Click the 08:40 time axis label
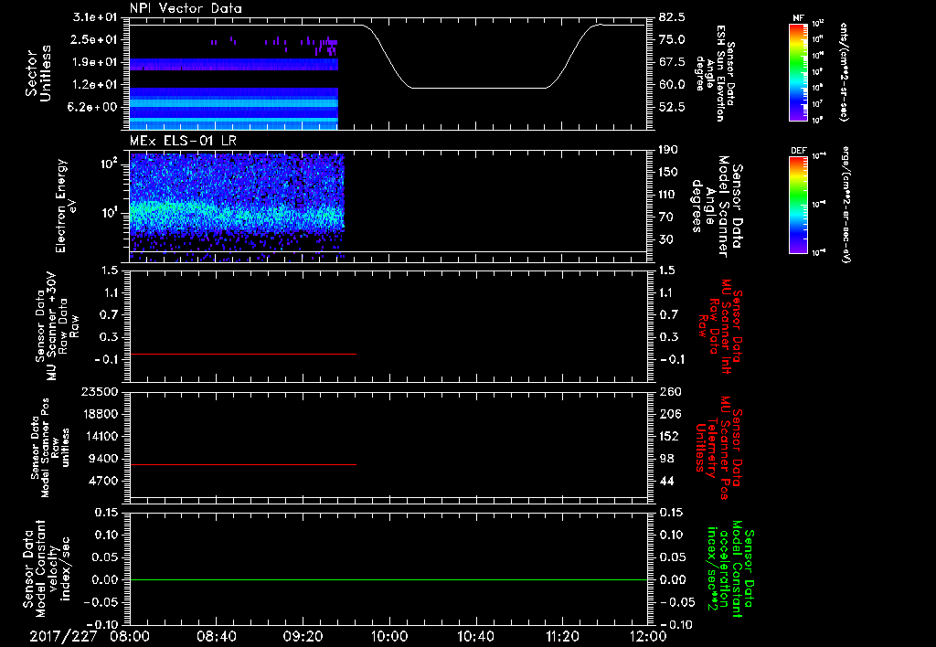 click(x=216, y=636)
